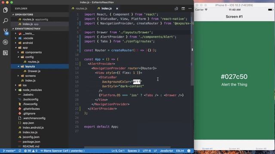Viewport: 275px width, 154px height.
Task: Click the ESLint status bar item
Action: click(180, 151)
